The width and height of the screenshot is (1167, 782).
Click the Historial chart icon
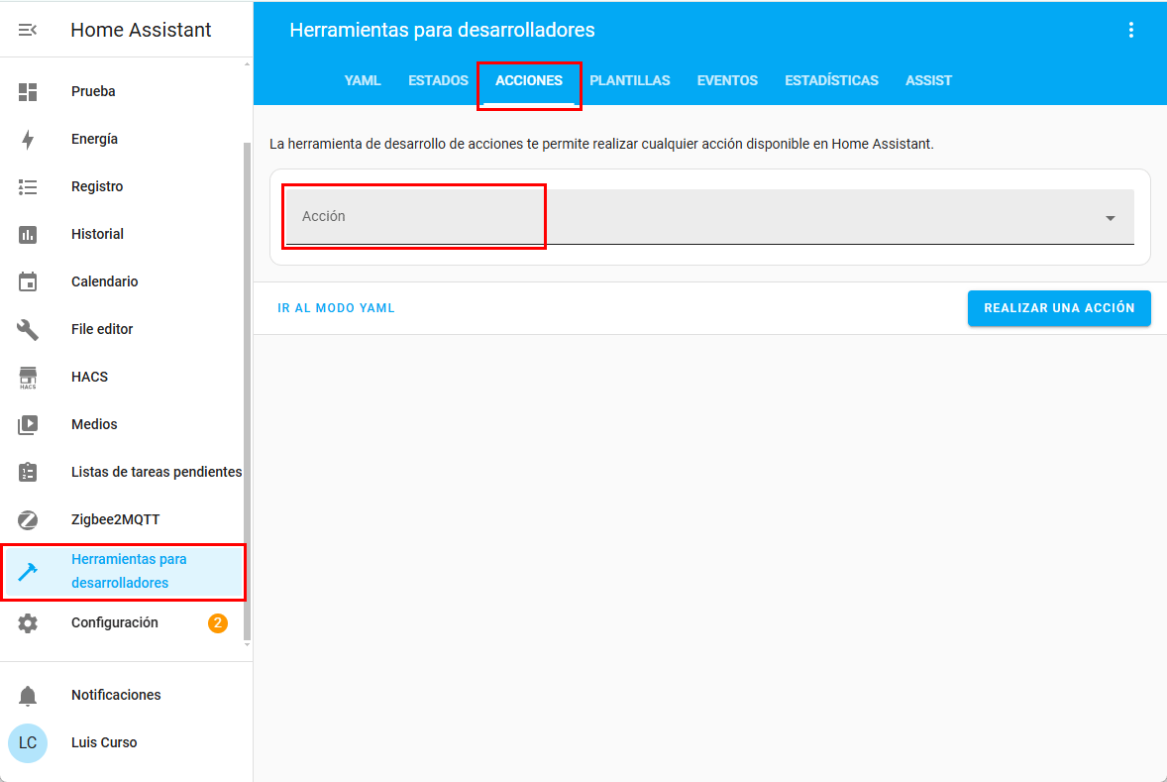[28, 235]
